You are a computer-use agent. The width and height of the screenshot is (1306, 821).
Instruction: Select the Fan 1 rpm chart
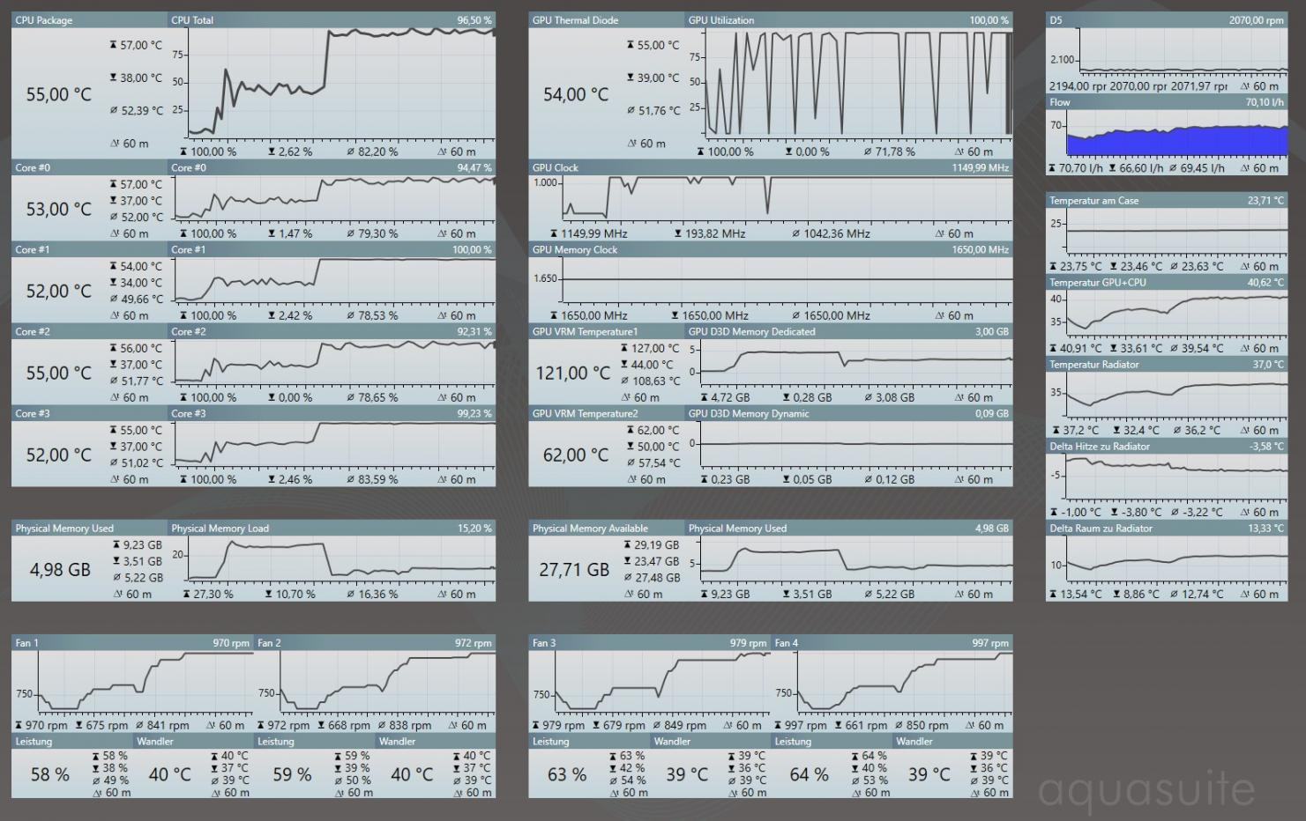coord(146,683)
